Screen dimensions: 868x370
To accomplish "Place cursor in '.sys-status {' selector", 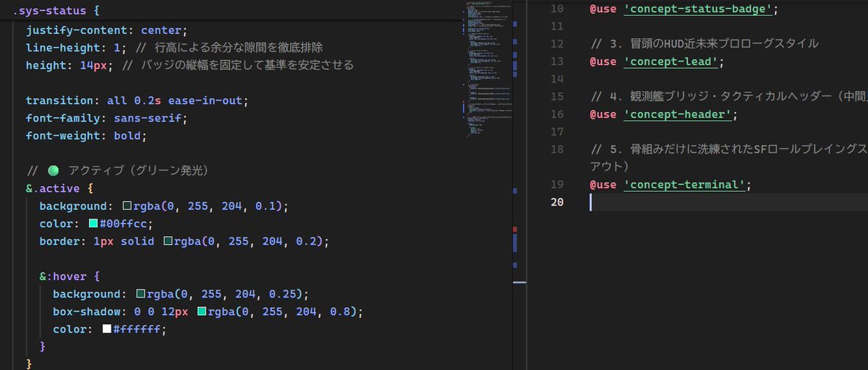I will [56, 12].
